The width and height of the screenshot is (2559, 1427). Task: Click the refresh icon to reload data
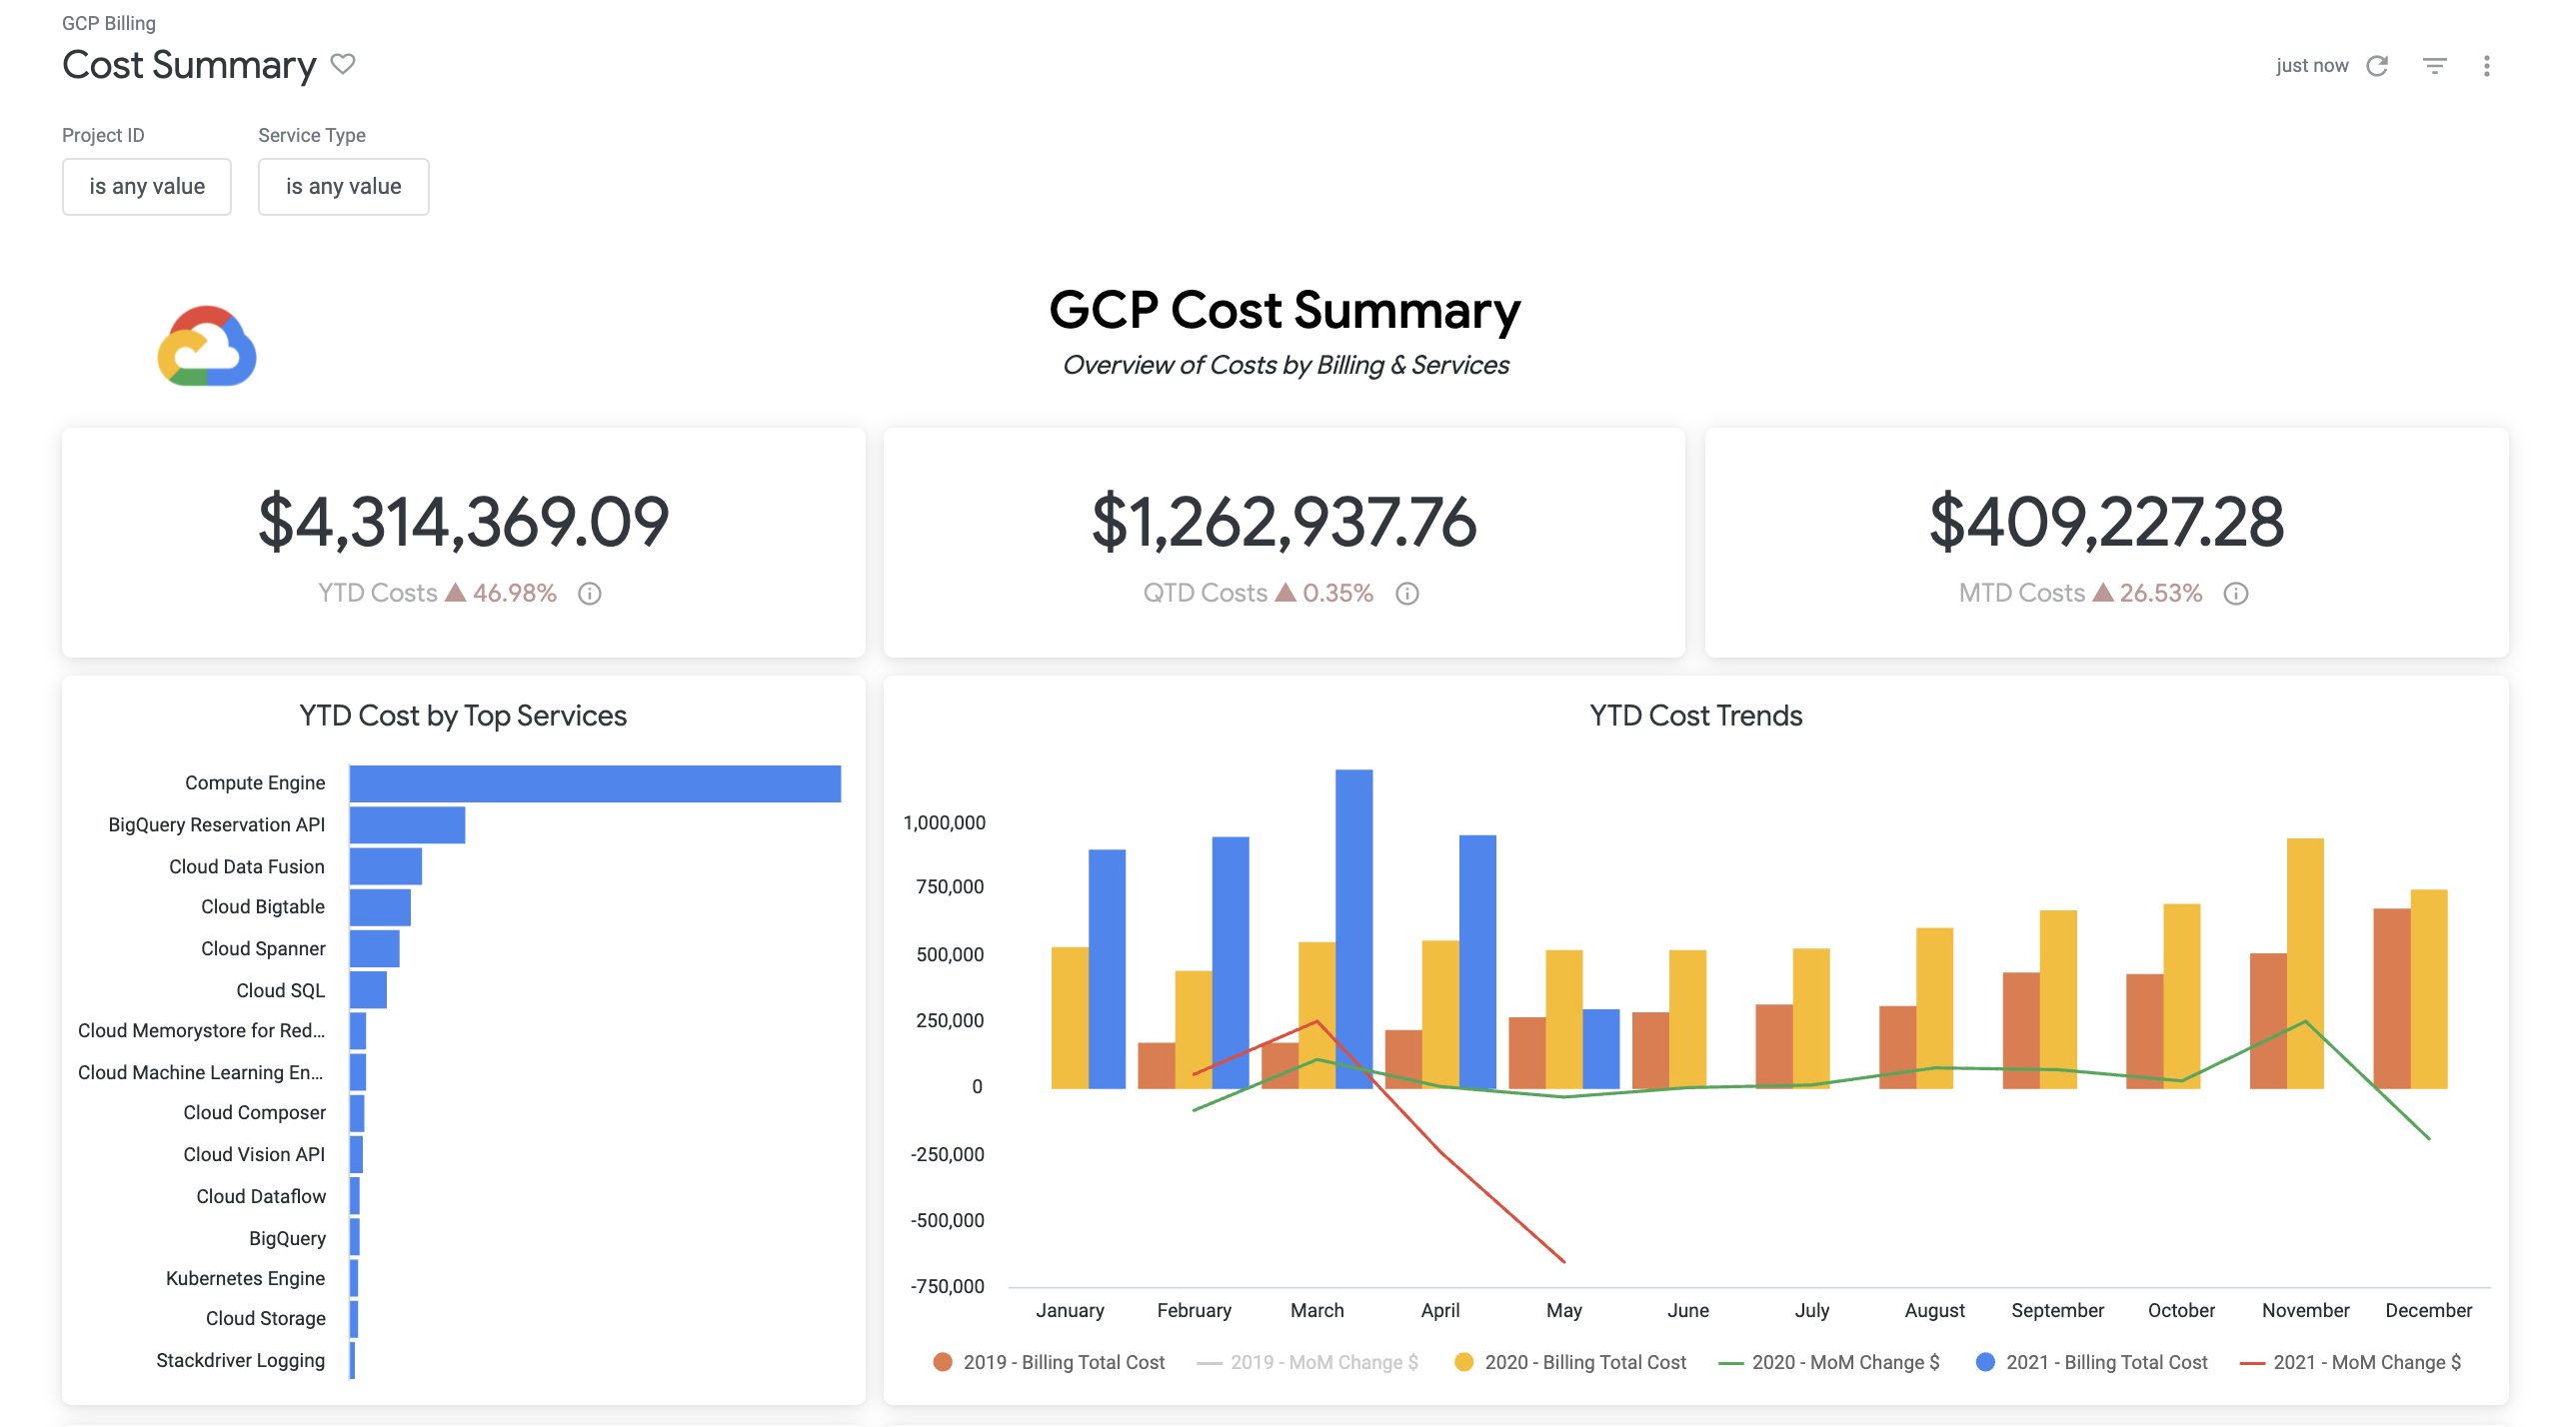click(x=2378, y=63)
